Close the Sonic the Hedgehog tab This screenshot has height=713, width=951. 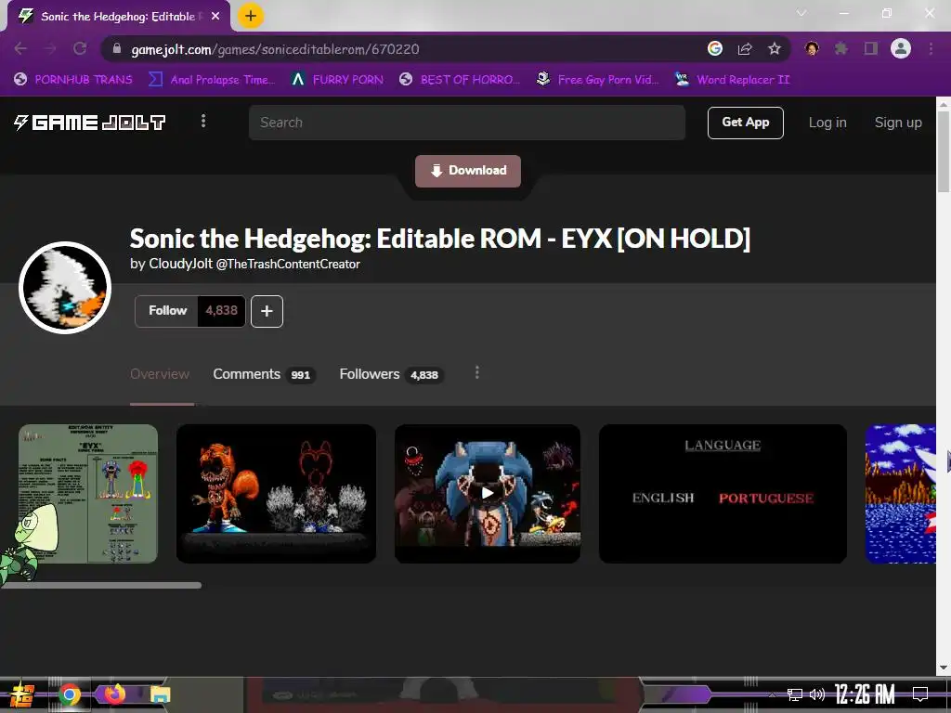[215, 17]
